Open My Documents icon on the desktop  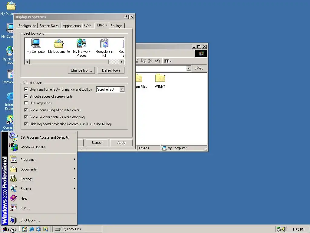[11, 8]
